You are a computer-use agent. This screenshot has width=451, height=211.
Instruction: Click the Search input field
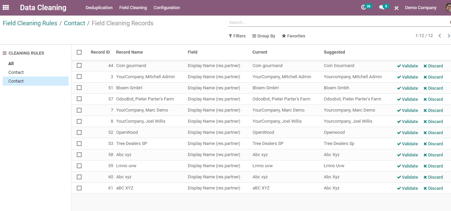(338, 23)
